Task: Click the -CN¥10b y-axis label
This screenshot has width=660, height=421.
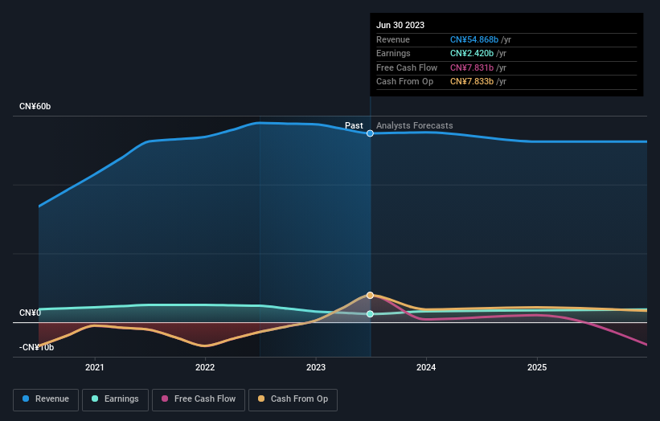Action: pos(36,347)
